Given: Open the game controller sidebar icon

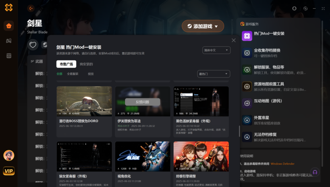Looking at the screenshot, I should 9,41.
